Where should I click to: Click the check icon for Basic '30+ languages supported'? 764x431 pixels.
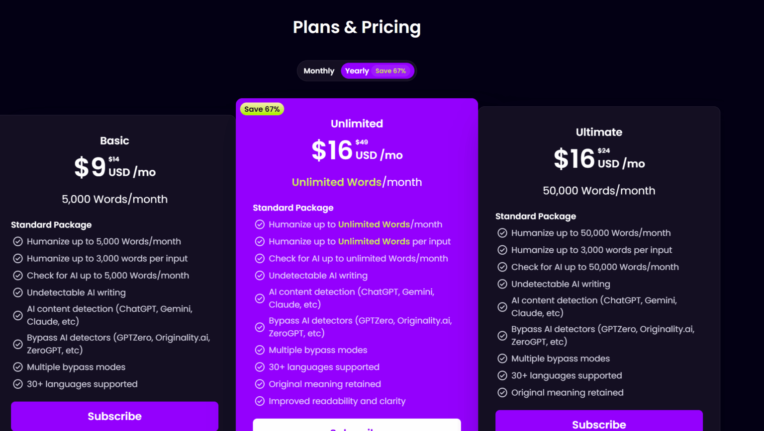coord(18,384)
